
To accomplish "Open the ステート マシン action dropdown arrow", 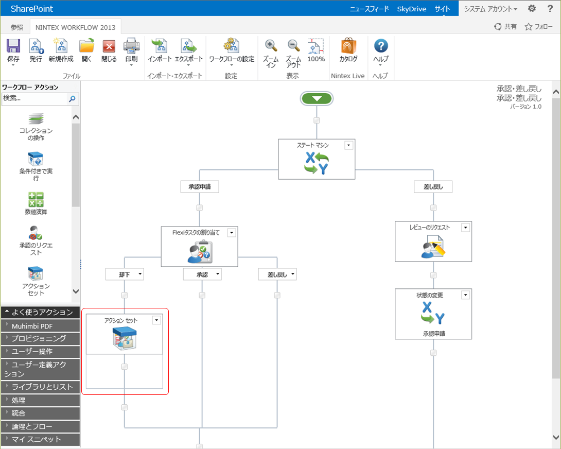I will 348,145.
